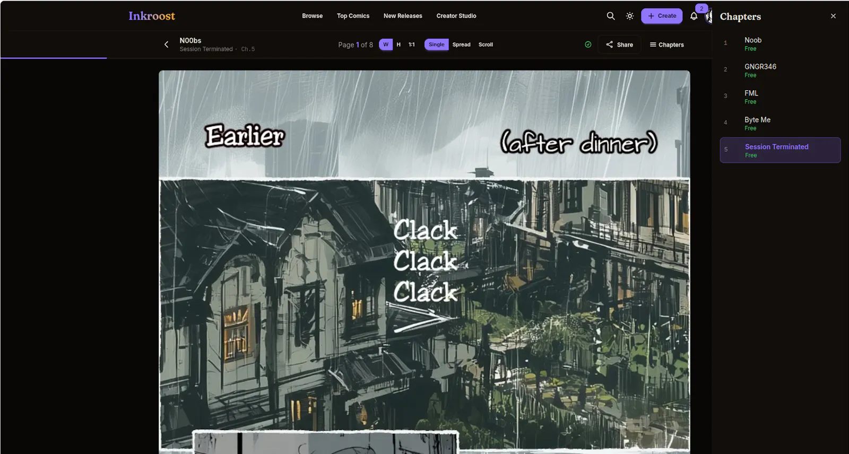Go back using the left chevron arrow
Screen dimensions: 849x454
166,45
